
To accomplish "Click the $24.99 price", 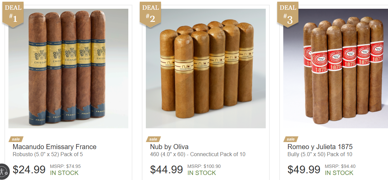I will point(29,170).
